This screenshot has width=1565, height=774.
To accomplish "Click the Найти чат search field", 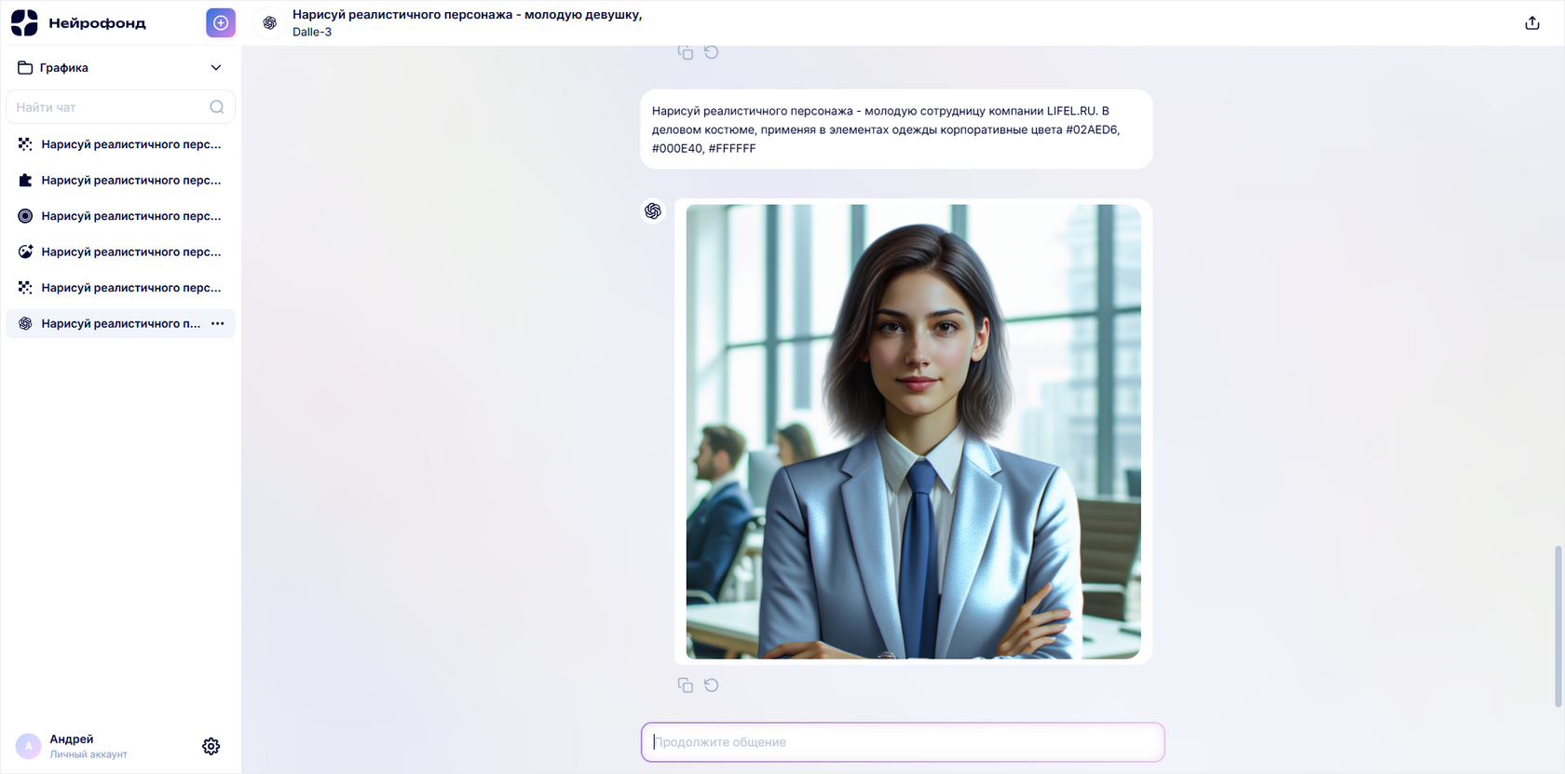I will pos(120,107).
